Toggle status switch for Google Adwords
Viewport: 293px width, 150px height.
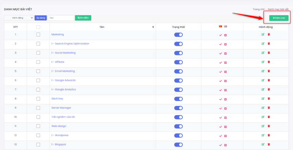coord(179,81)
